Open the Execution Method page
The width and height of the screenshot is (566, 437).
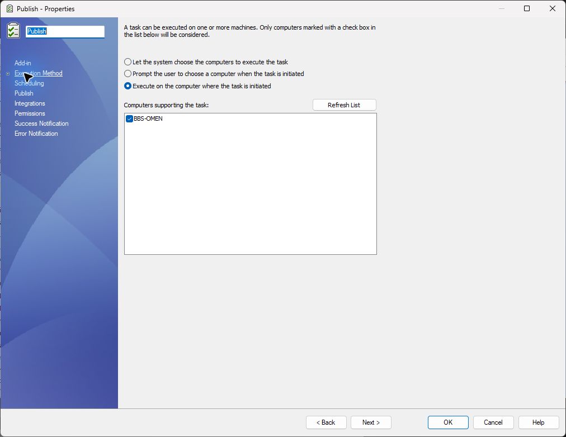38,73
